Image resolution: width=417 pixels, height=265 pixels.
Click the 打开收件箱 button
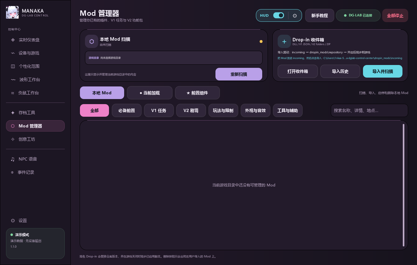(298, 71)
